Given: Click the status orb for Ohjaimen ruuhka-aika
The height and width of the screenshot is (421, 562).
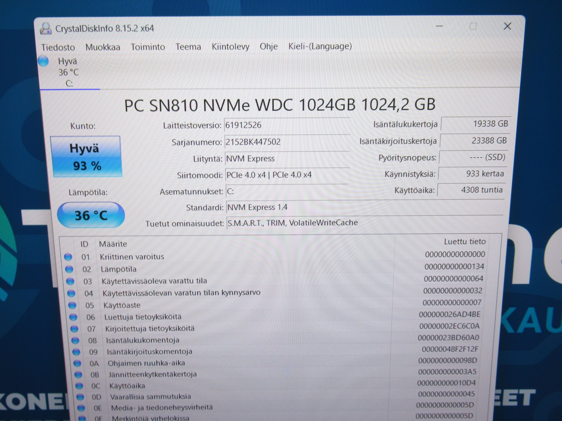Looking at the screenshot, I should click(77, 364).
